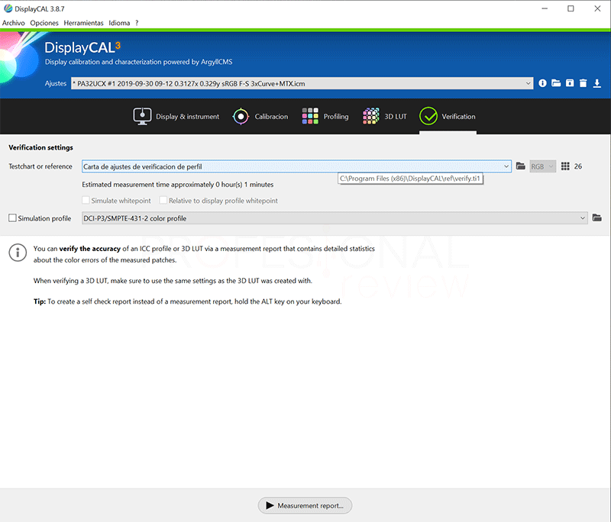
Task: Click the info circle beside the help text
Action: click(x=18, y=253)
